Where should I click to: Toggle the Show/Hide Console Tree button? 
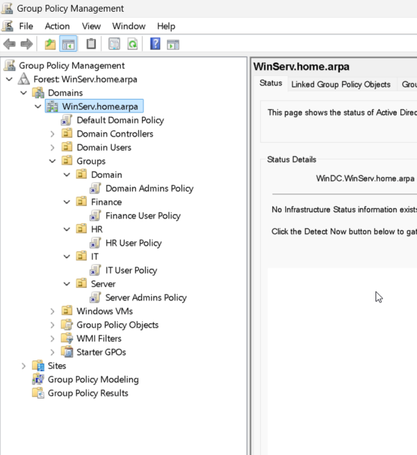(x=68, y=44)
